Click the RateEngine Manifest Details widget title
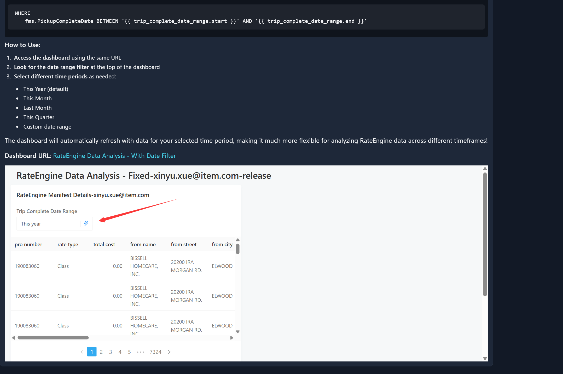563x374 pixels. pyautogui.click(x=83, y=195)
